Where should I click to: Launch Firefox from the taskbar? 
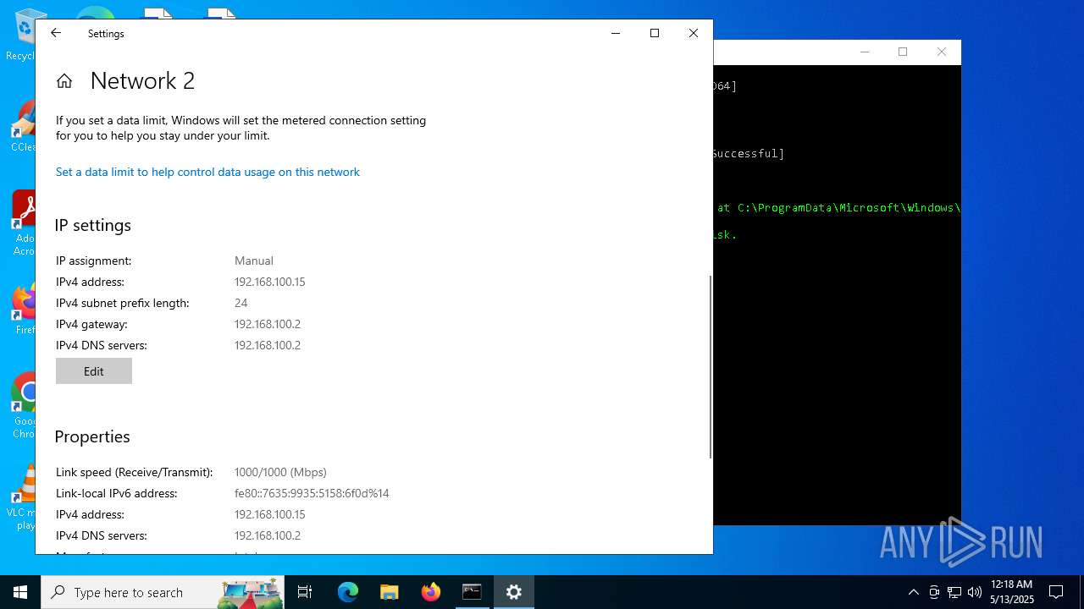(x=431, y=592)
